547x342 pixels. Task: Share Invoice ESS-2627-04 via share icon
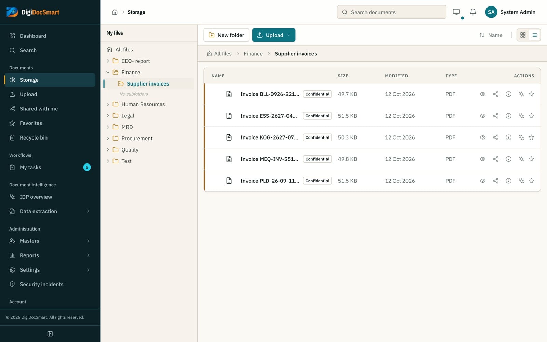coord(495,116)
